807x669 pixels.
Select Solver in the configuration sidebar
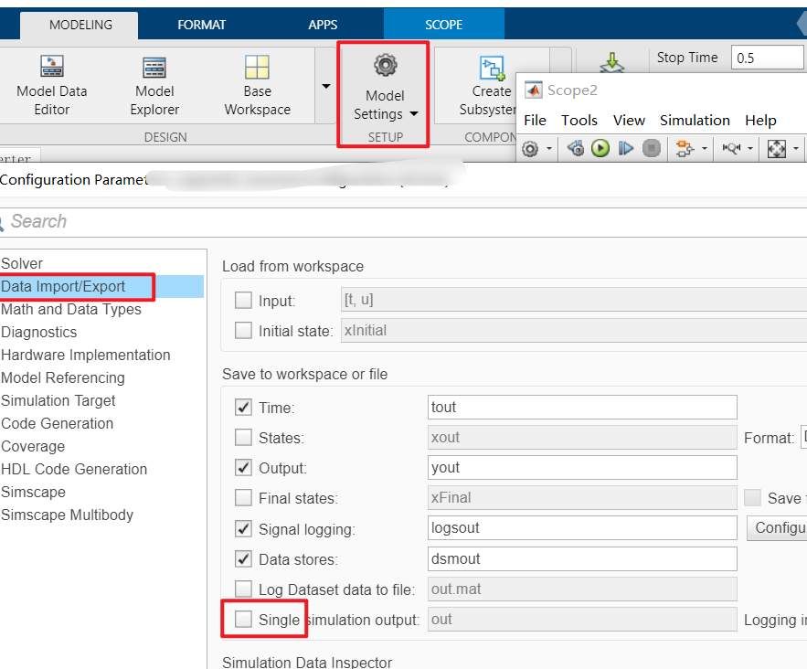pyautogui.click(x=22, y=262)
